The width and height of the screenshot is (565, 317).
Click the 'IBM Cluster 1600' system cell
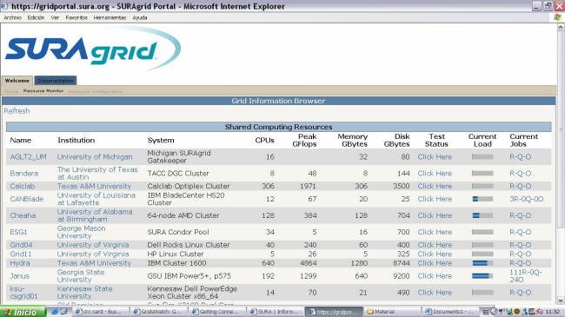pos(176,263)
